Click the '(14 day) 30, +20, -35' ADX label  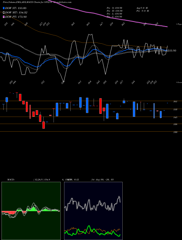pyautogui.click(x=102, y=180)
